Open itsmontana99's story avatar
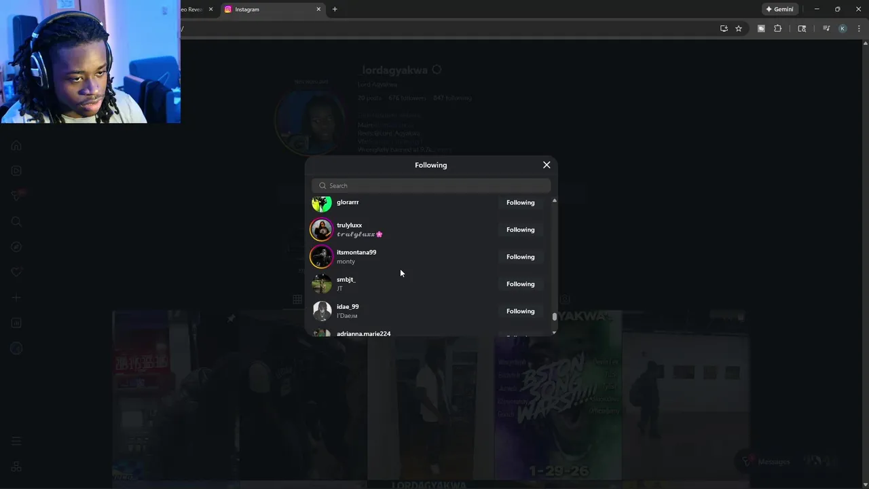869x489 pixels. (322, 257)
